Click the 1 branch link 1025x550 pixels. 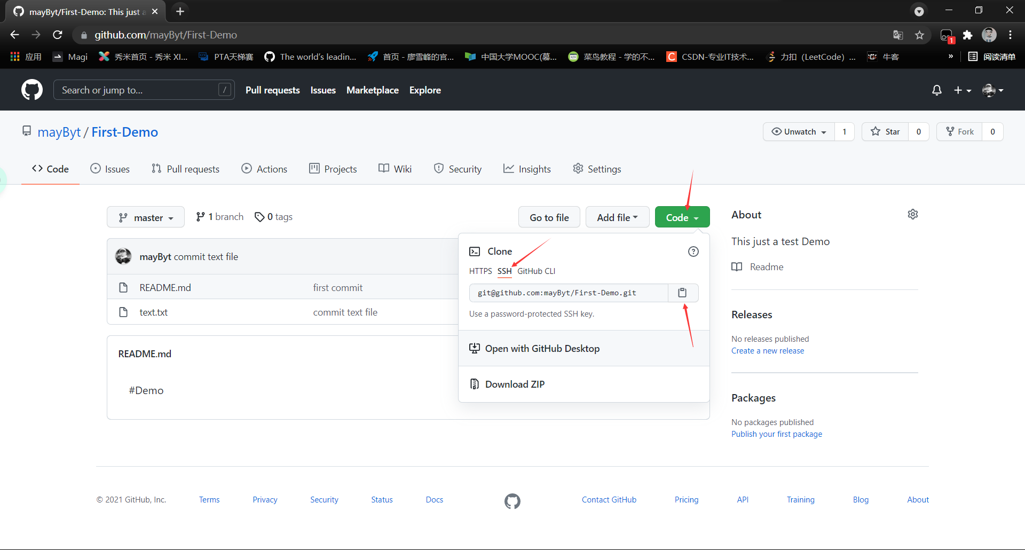point(220,217)
